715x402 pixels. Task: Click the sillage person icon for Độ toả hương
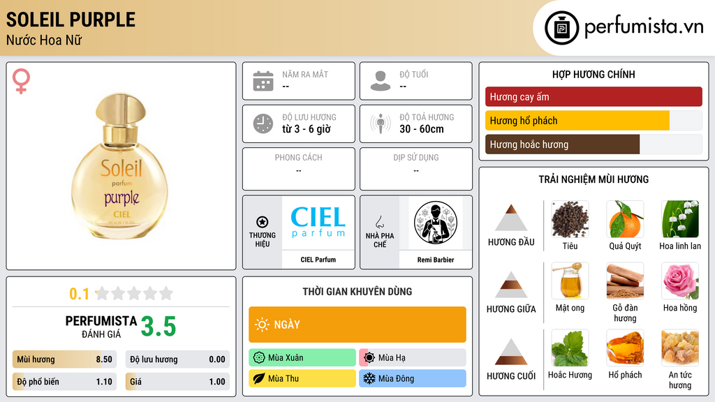tap(381, 124)
